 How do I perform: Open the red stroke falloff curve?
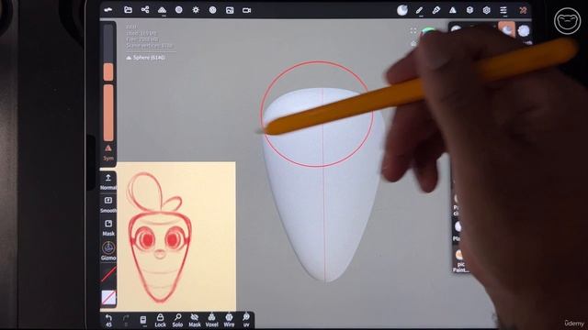pos(108,274)
